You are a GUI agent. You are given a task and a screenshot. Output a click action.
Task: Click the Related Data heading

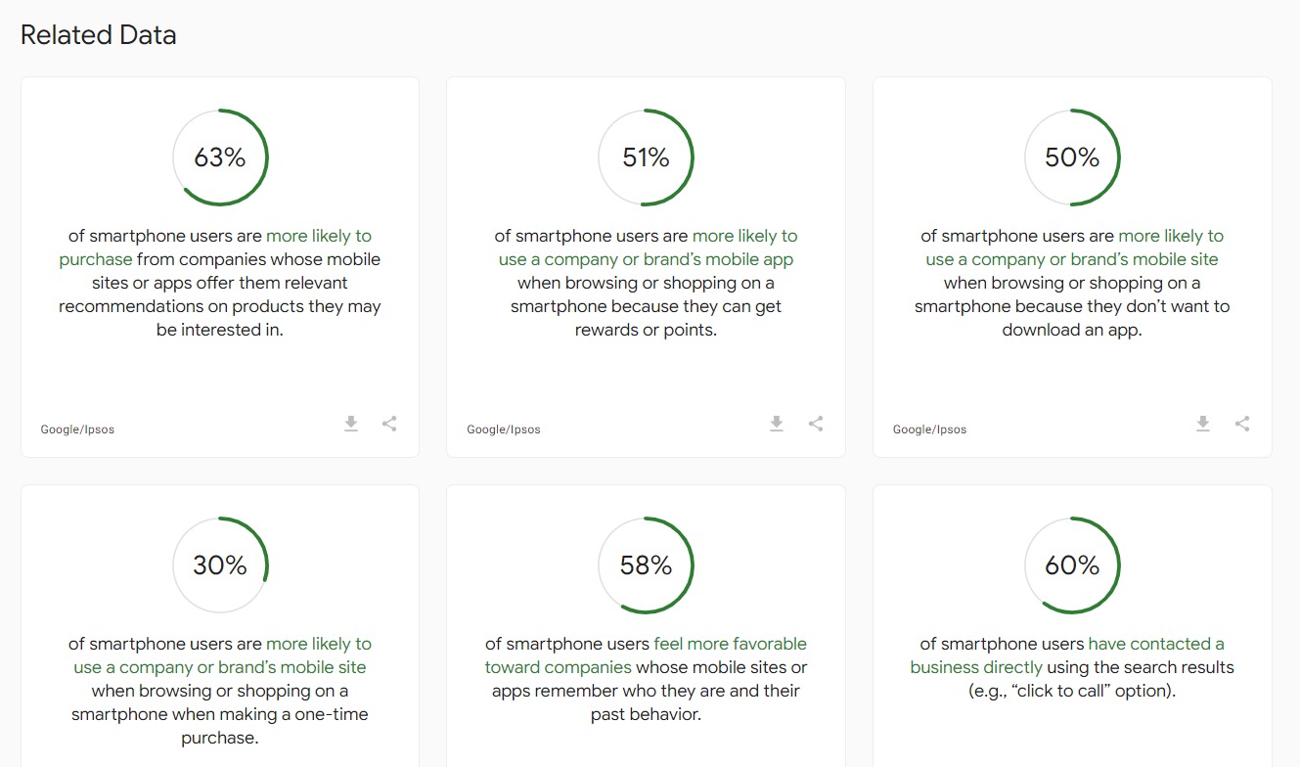pos(99,35)
